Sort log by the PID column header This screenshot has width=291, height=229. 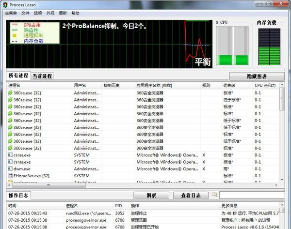[118, 206]
